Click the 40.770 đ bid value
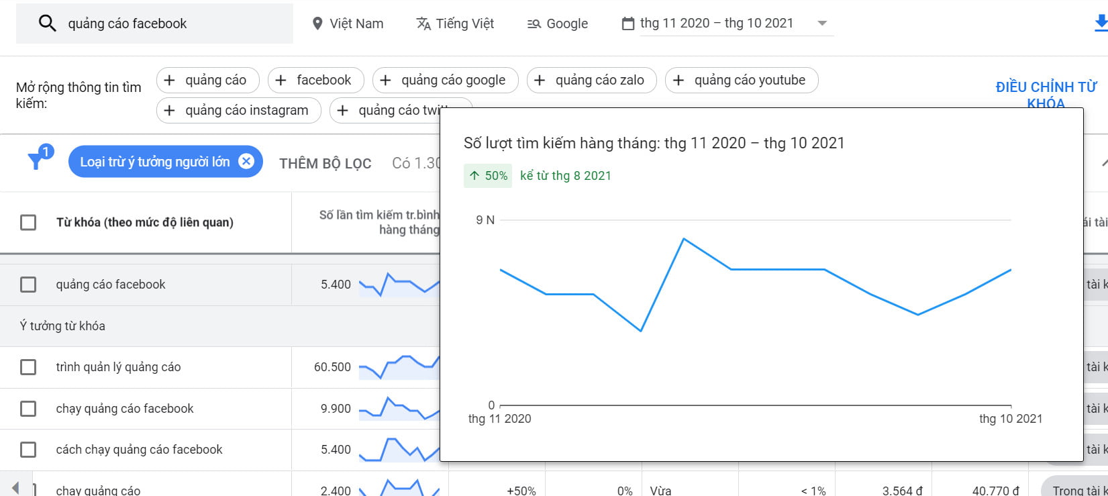Viewport: 1108px width, 496px height. click(996, 491)
